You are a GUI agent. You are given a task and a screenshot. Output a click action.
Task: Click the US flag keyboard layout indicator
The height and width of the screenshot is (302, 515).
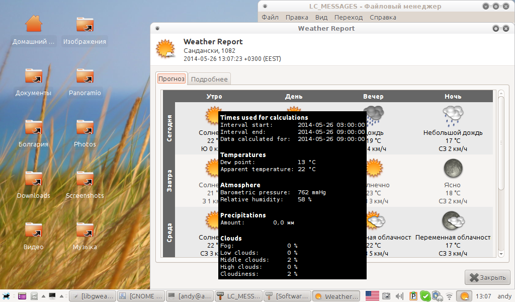pos(372,296)
